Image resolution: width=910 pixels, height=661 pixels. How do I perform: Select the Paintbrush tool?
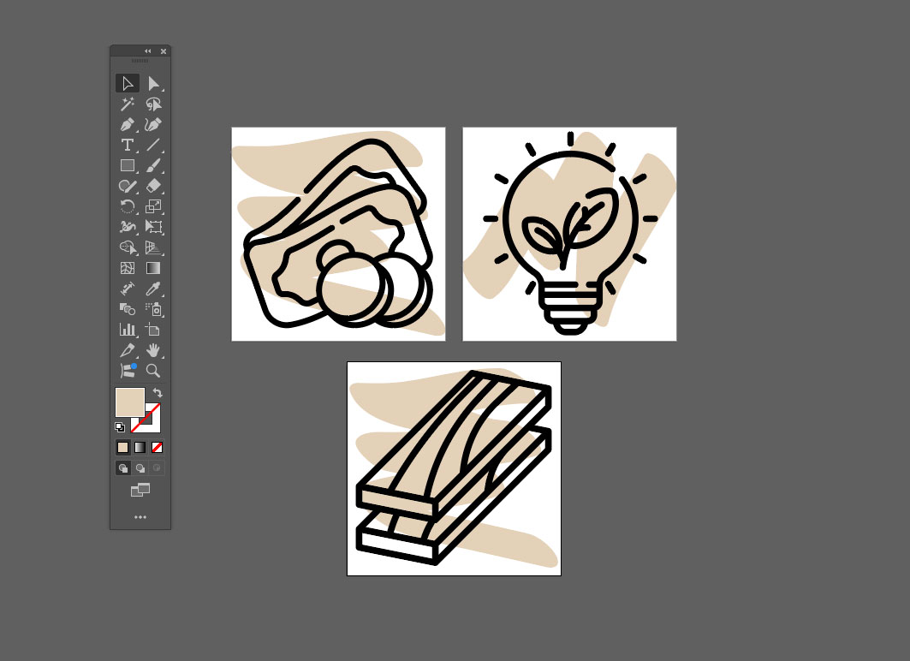(x=153, y=165)
